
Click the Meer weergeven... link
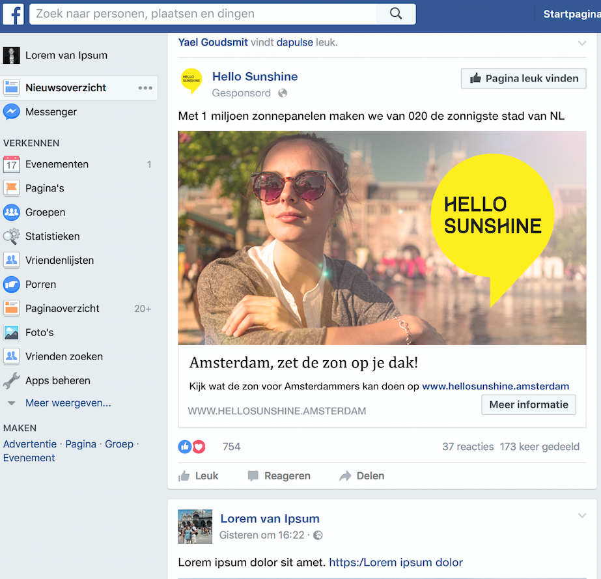68,403
